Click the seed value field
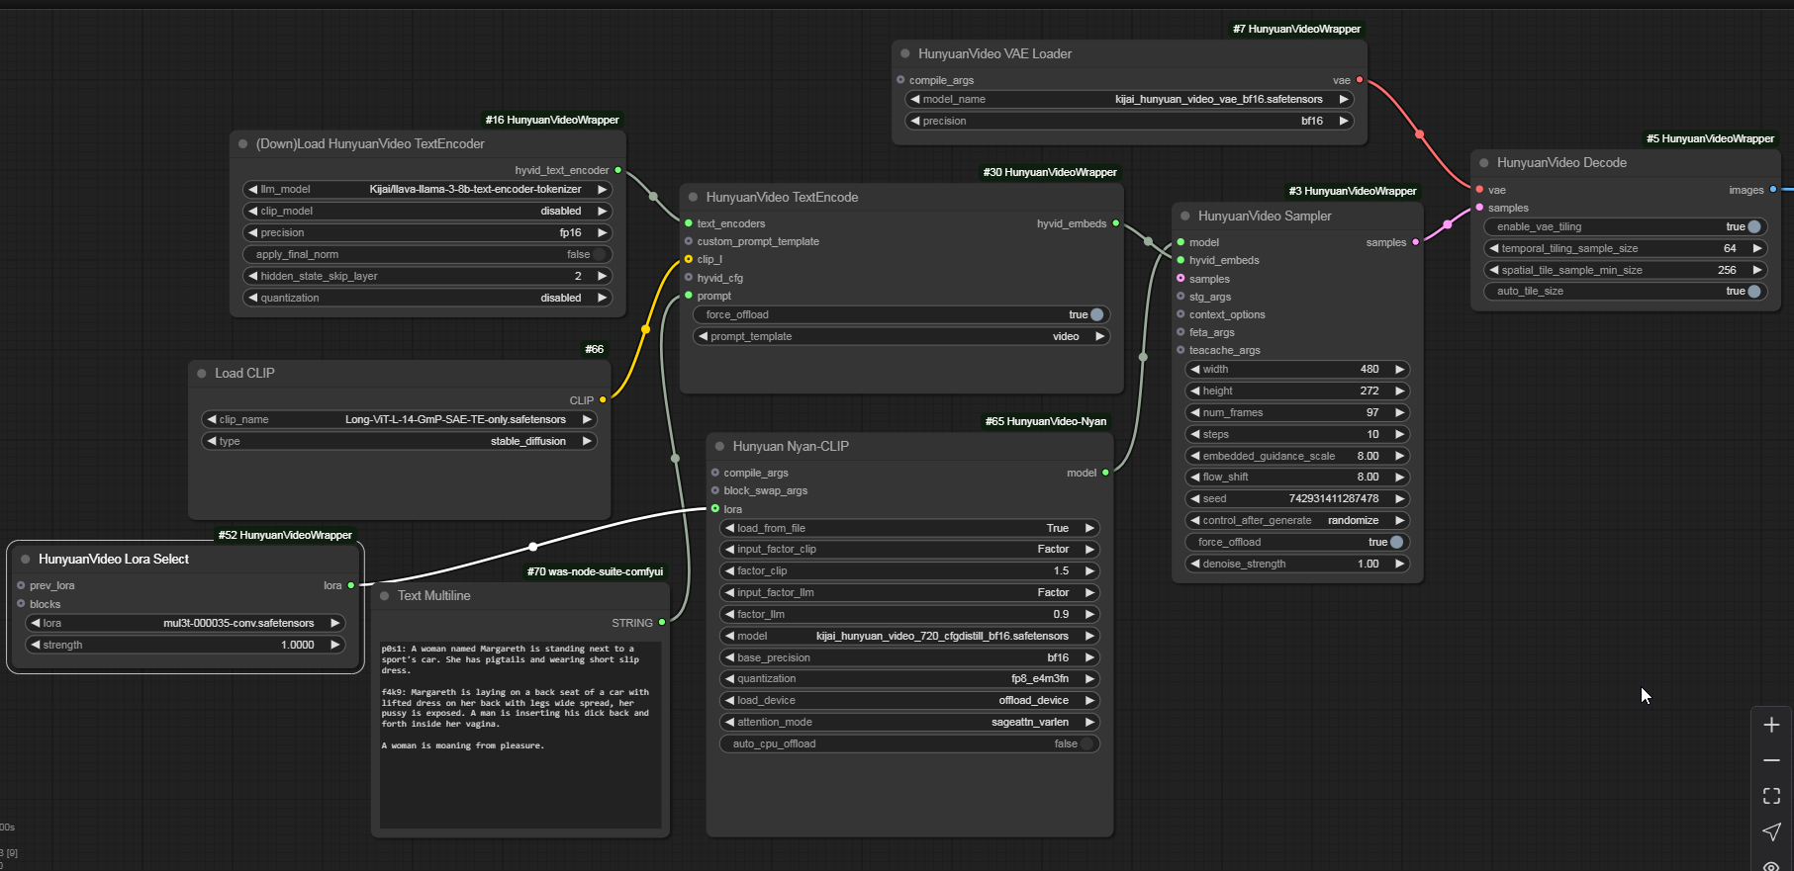The image size is (1794, 871). (1296, 499)
